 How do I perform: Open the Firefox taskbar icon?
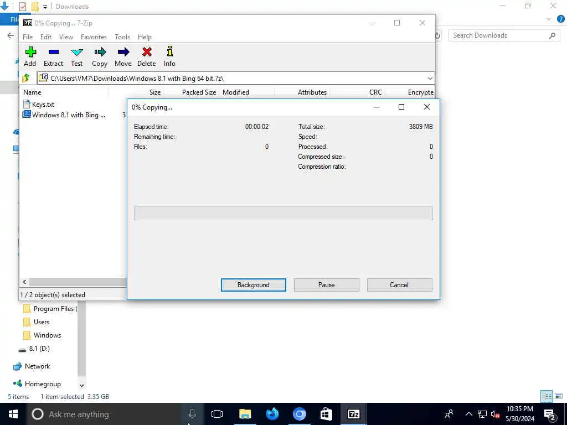coord(272,414)
